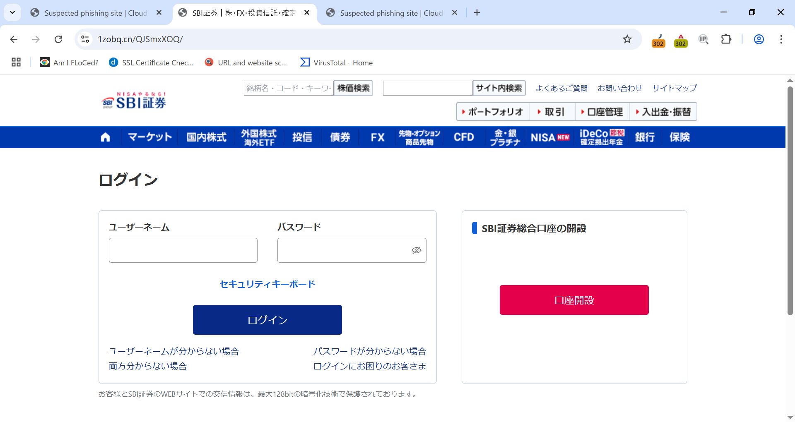
Task: Open the Chrome profile icon
Action: (x=759, y=39)
